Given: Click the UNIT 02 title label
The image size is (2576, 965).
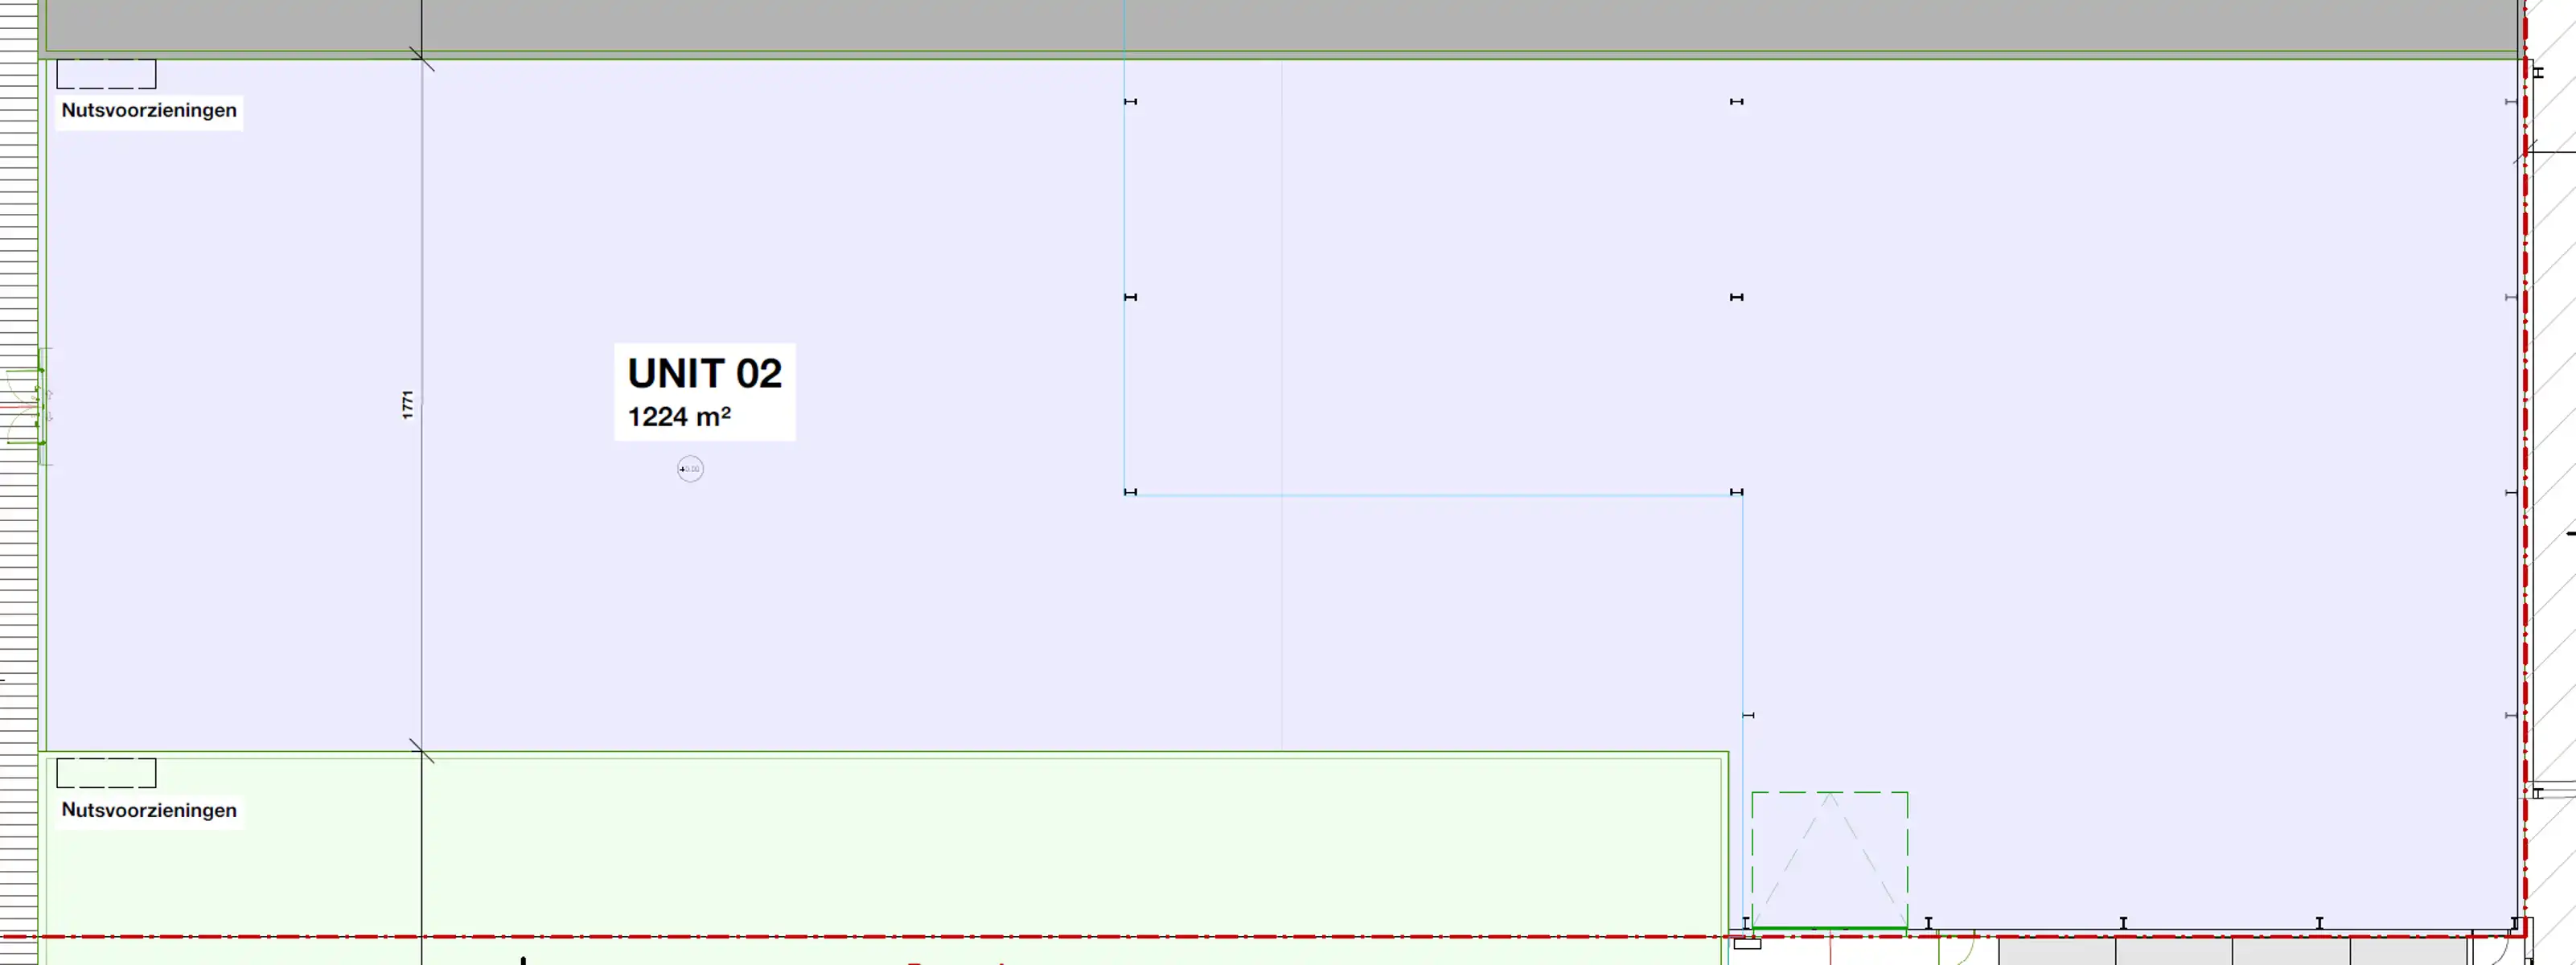Looking at the screenshot, I should 704,373.
